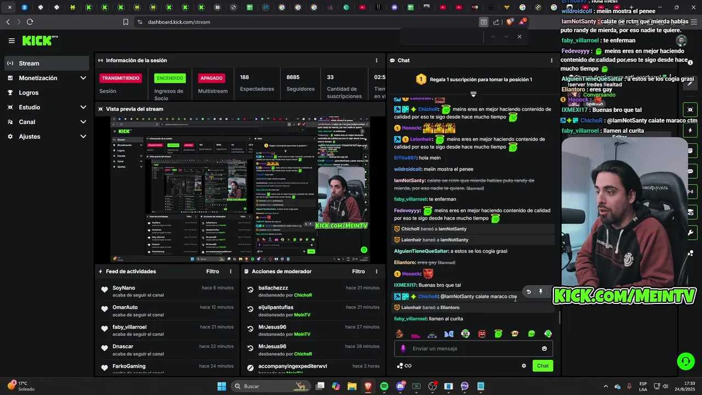Click ChichoR link in ballachezzz unban entry
The height and width of the screenshot is (395, 702).
(x=303, y=295)
